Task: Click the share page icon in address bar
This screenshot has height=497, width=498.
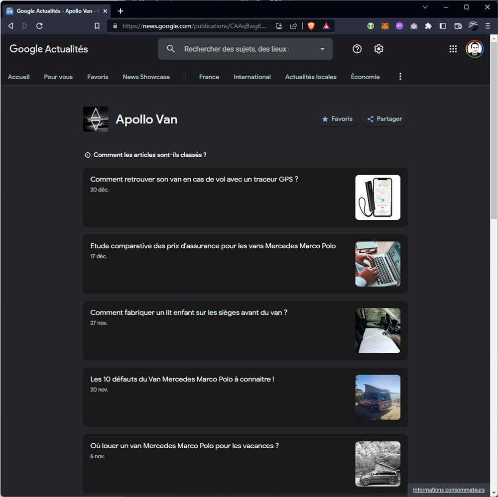Action: coord(293,26)
